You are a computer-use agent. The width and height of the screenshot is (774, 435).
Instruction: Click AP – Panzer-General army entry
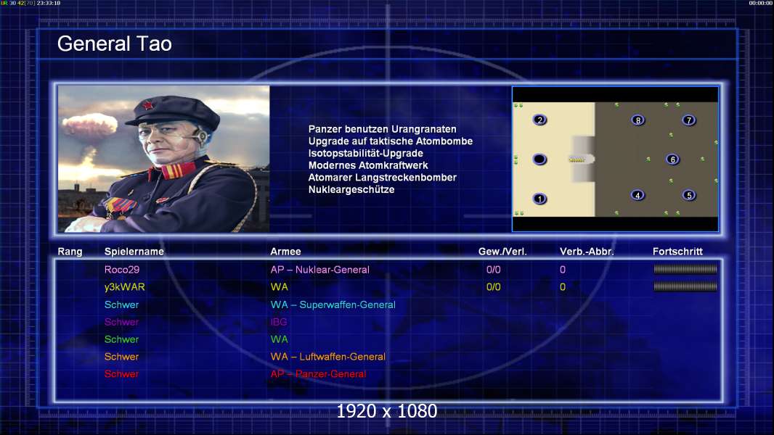click(319, 373)
